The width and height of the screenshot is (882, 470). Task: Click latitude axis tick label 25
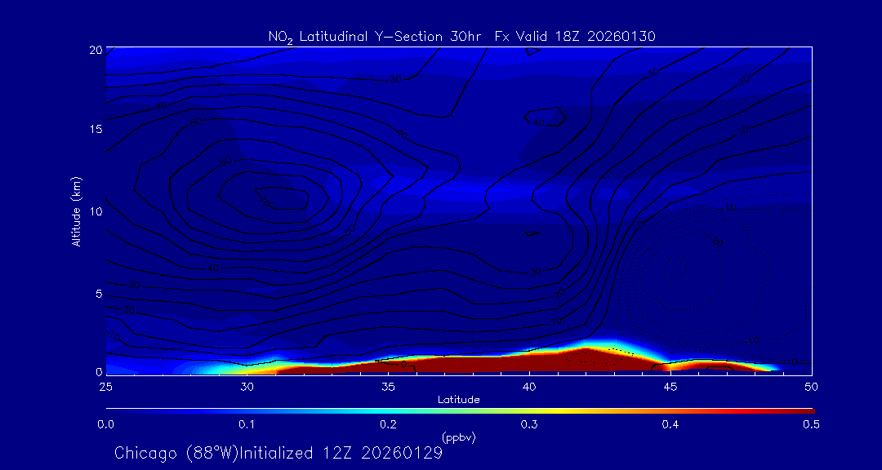105,387
